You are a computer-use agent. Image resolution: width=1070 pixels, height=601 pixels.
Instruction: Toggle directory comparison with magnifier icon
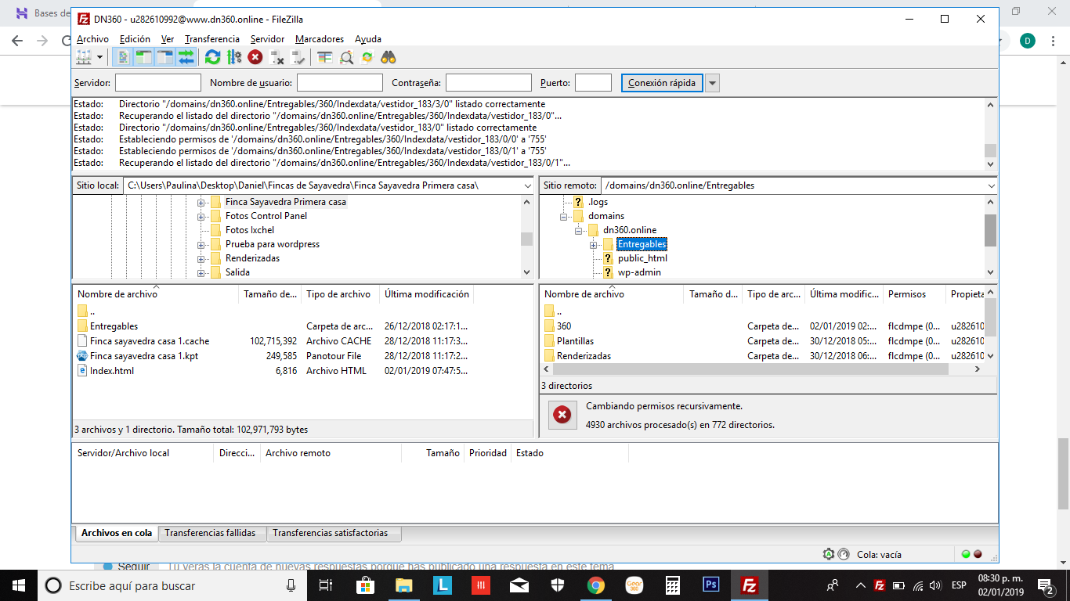[346, 57]
